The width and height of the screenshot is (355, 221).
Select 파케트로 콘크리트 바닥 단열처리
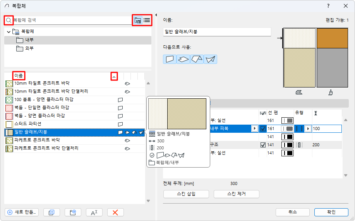74,149
